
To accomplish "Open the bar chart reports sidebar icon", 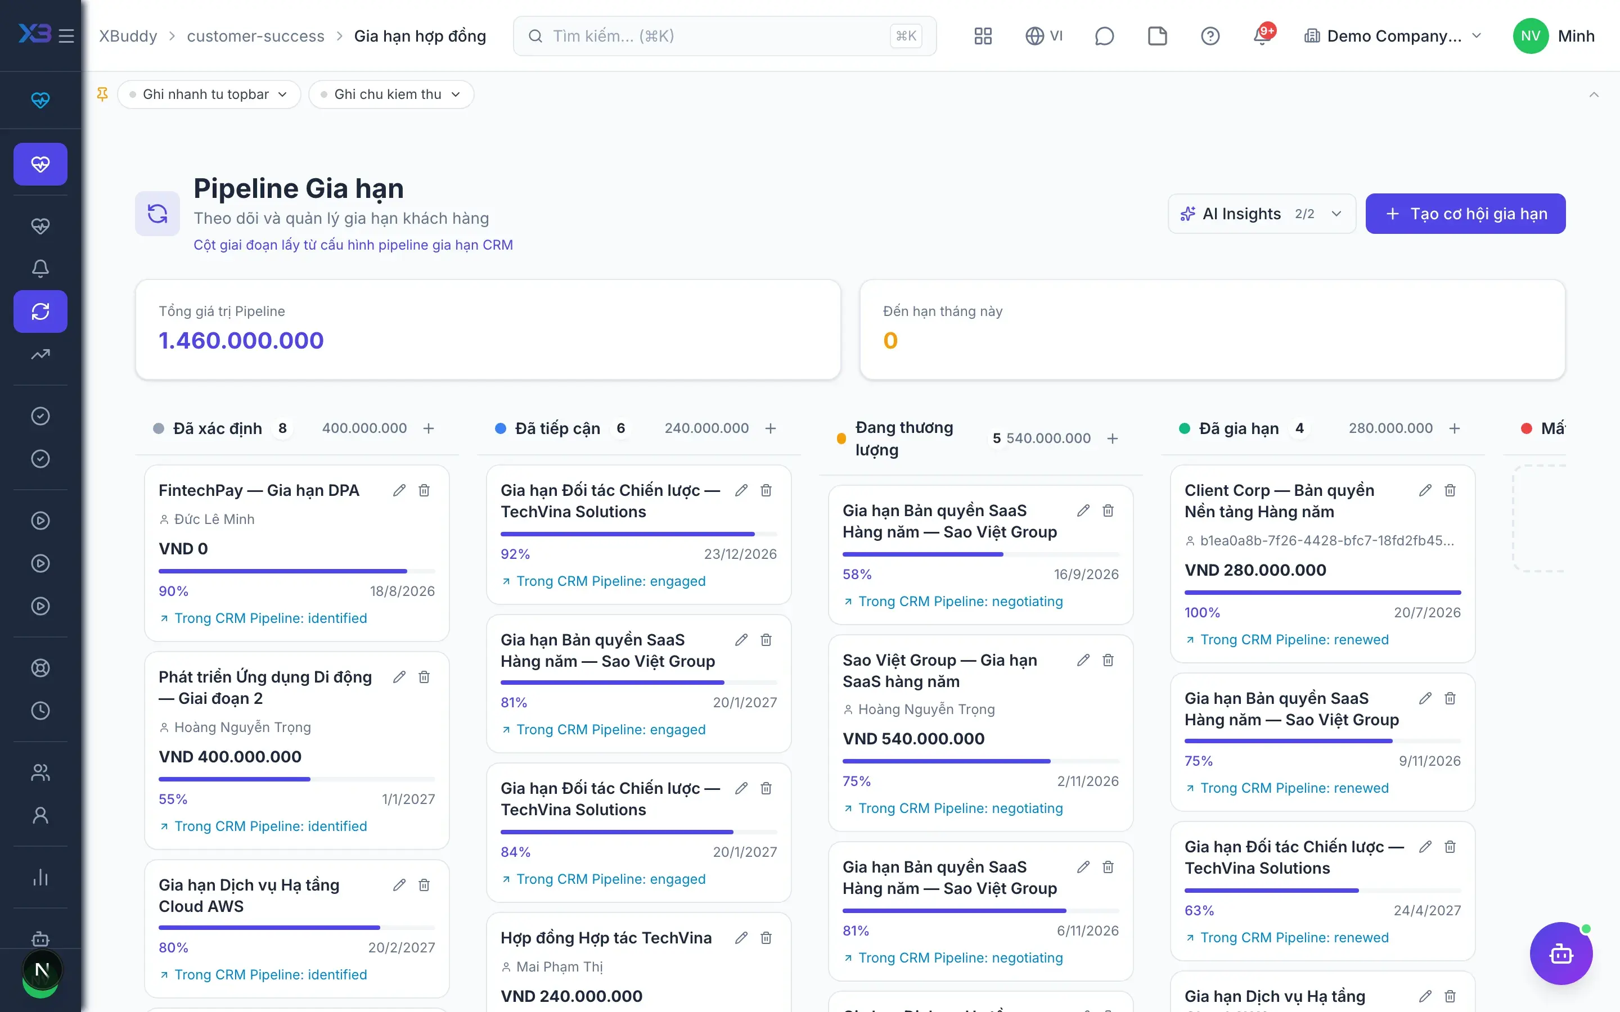I will coord(40,877).
